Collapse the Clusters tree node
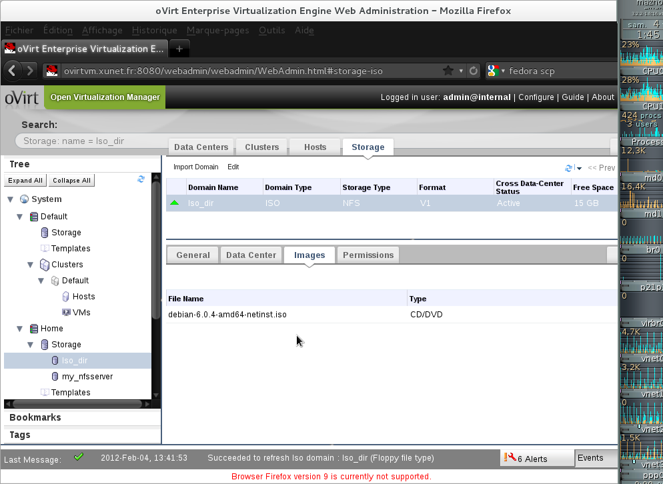663x484 pixels. [x=31, y=265]
